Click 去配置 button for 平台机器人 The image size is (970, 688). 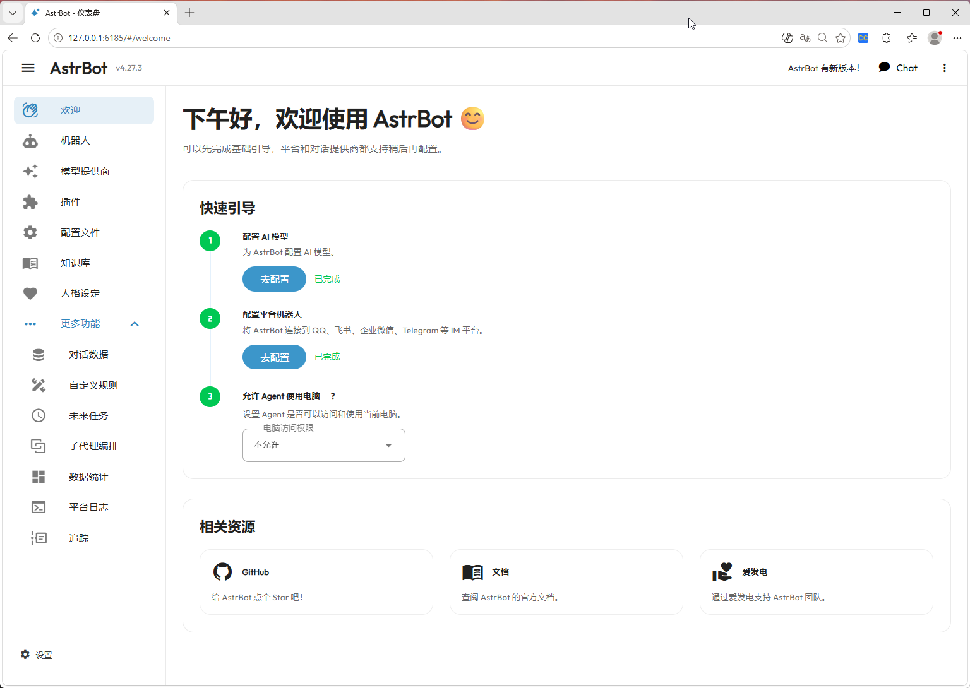(x=274, y=357)
